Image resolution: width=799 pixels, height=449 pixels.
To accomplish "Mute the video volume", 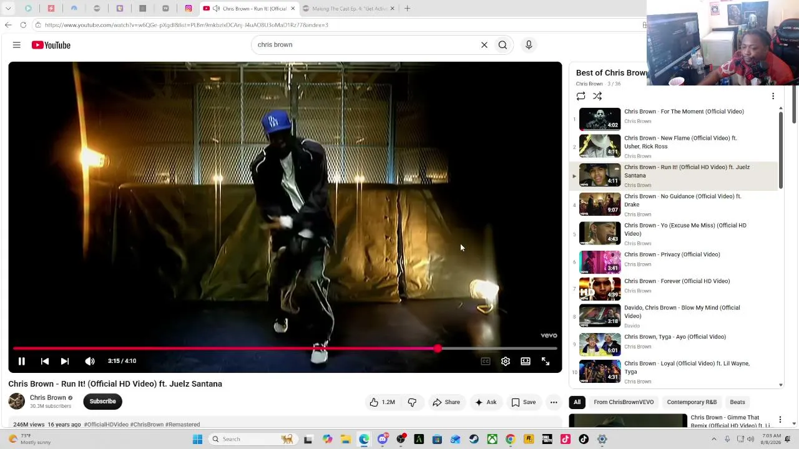I will 90,361.
